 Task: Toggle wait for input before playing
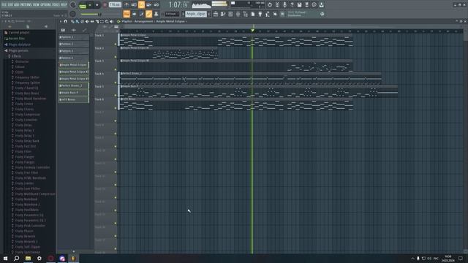tap(134, 5)
